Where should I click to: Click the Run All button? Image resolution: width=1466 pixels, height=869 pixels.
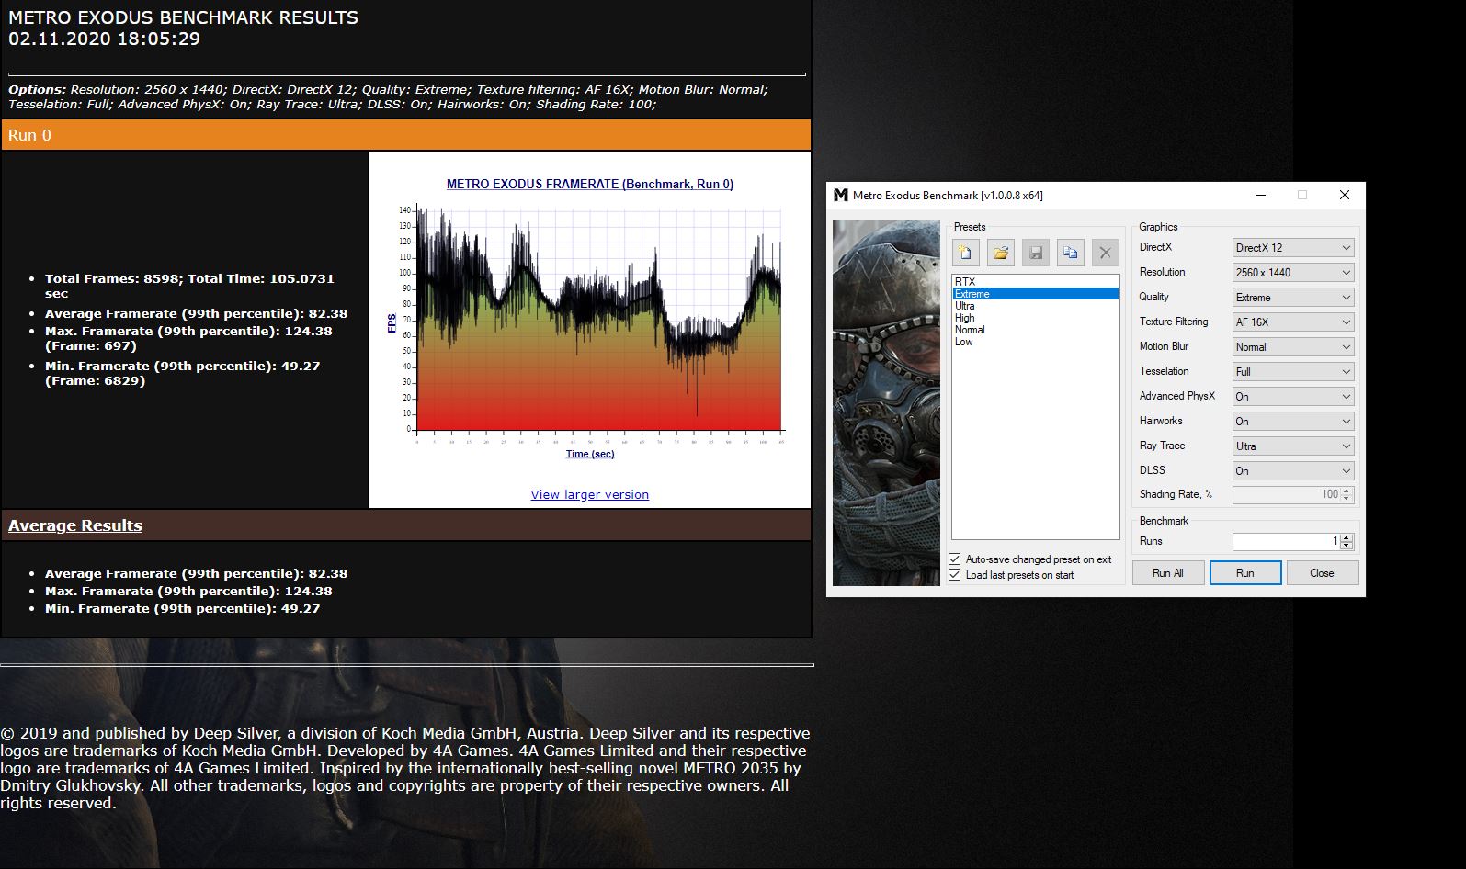[x=1168, y=573]
